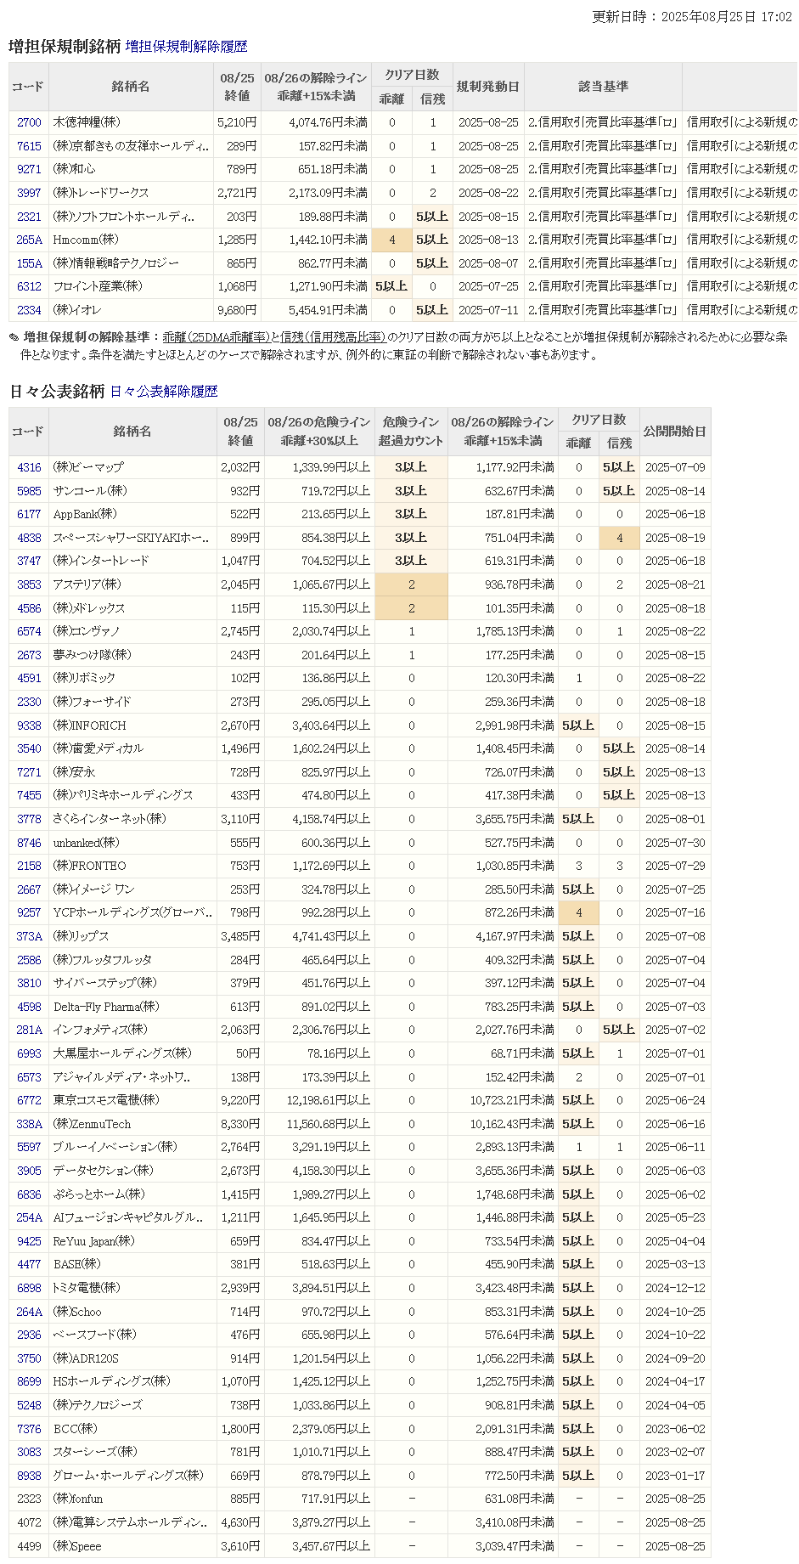Click the 危険ライン超過カウント column header
Image resolution: width=799 pixels, height=1564 pixels.
(411, 432)
